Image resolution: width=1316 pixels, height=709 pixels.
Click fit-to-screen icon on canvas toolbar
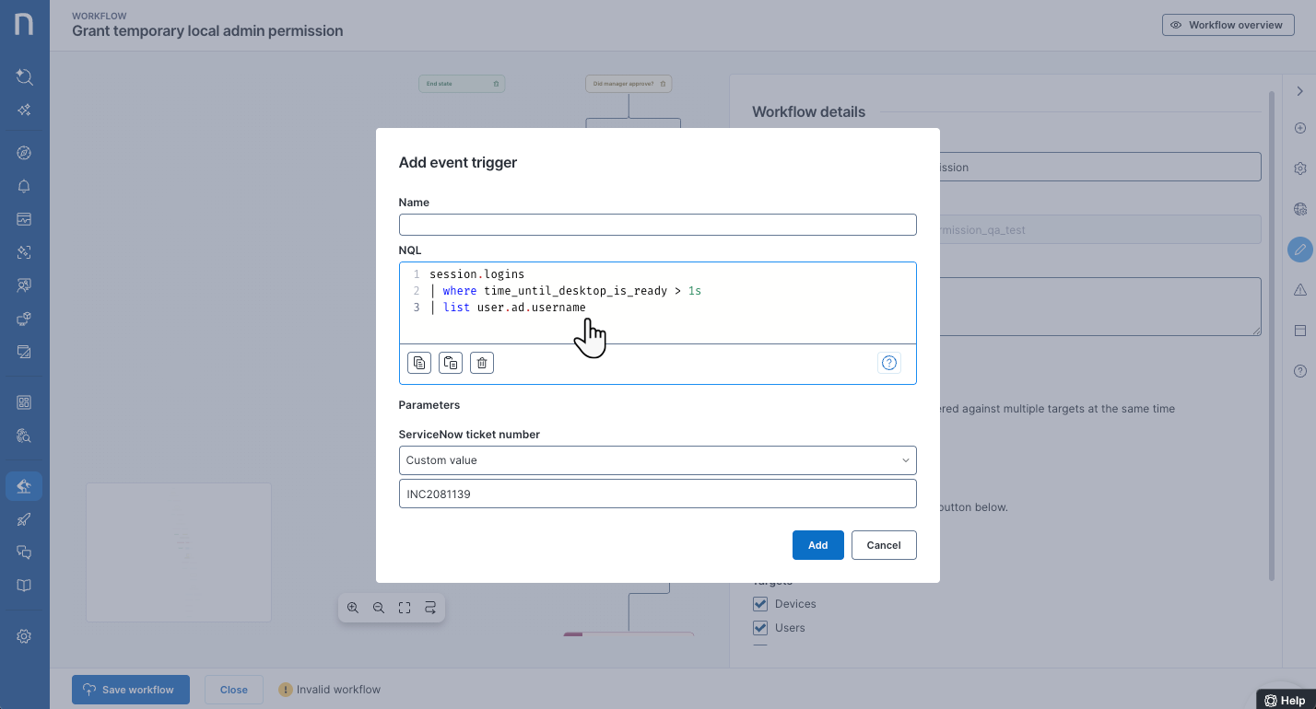(405, 608)
